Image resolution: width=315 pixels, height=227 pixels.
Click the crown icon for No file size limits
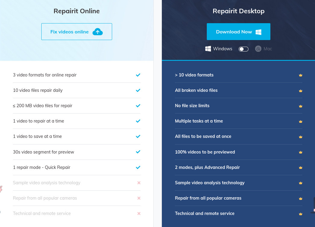(x=301, y=106)
